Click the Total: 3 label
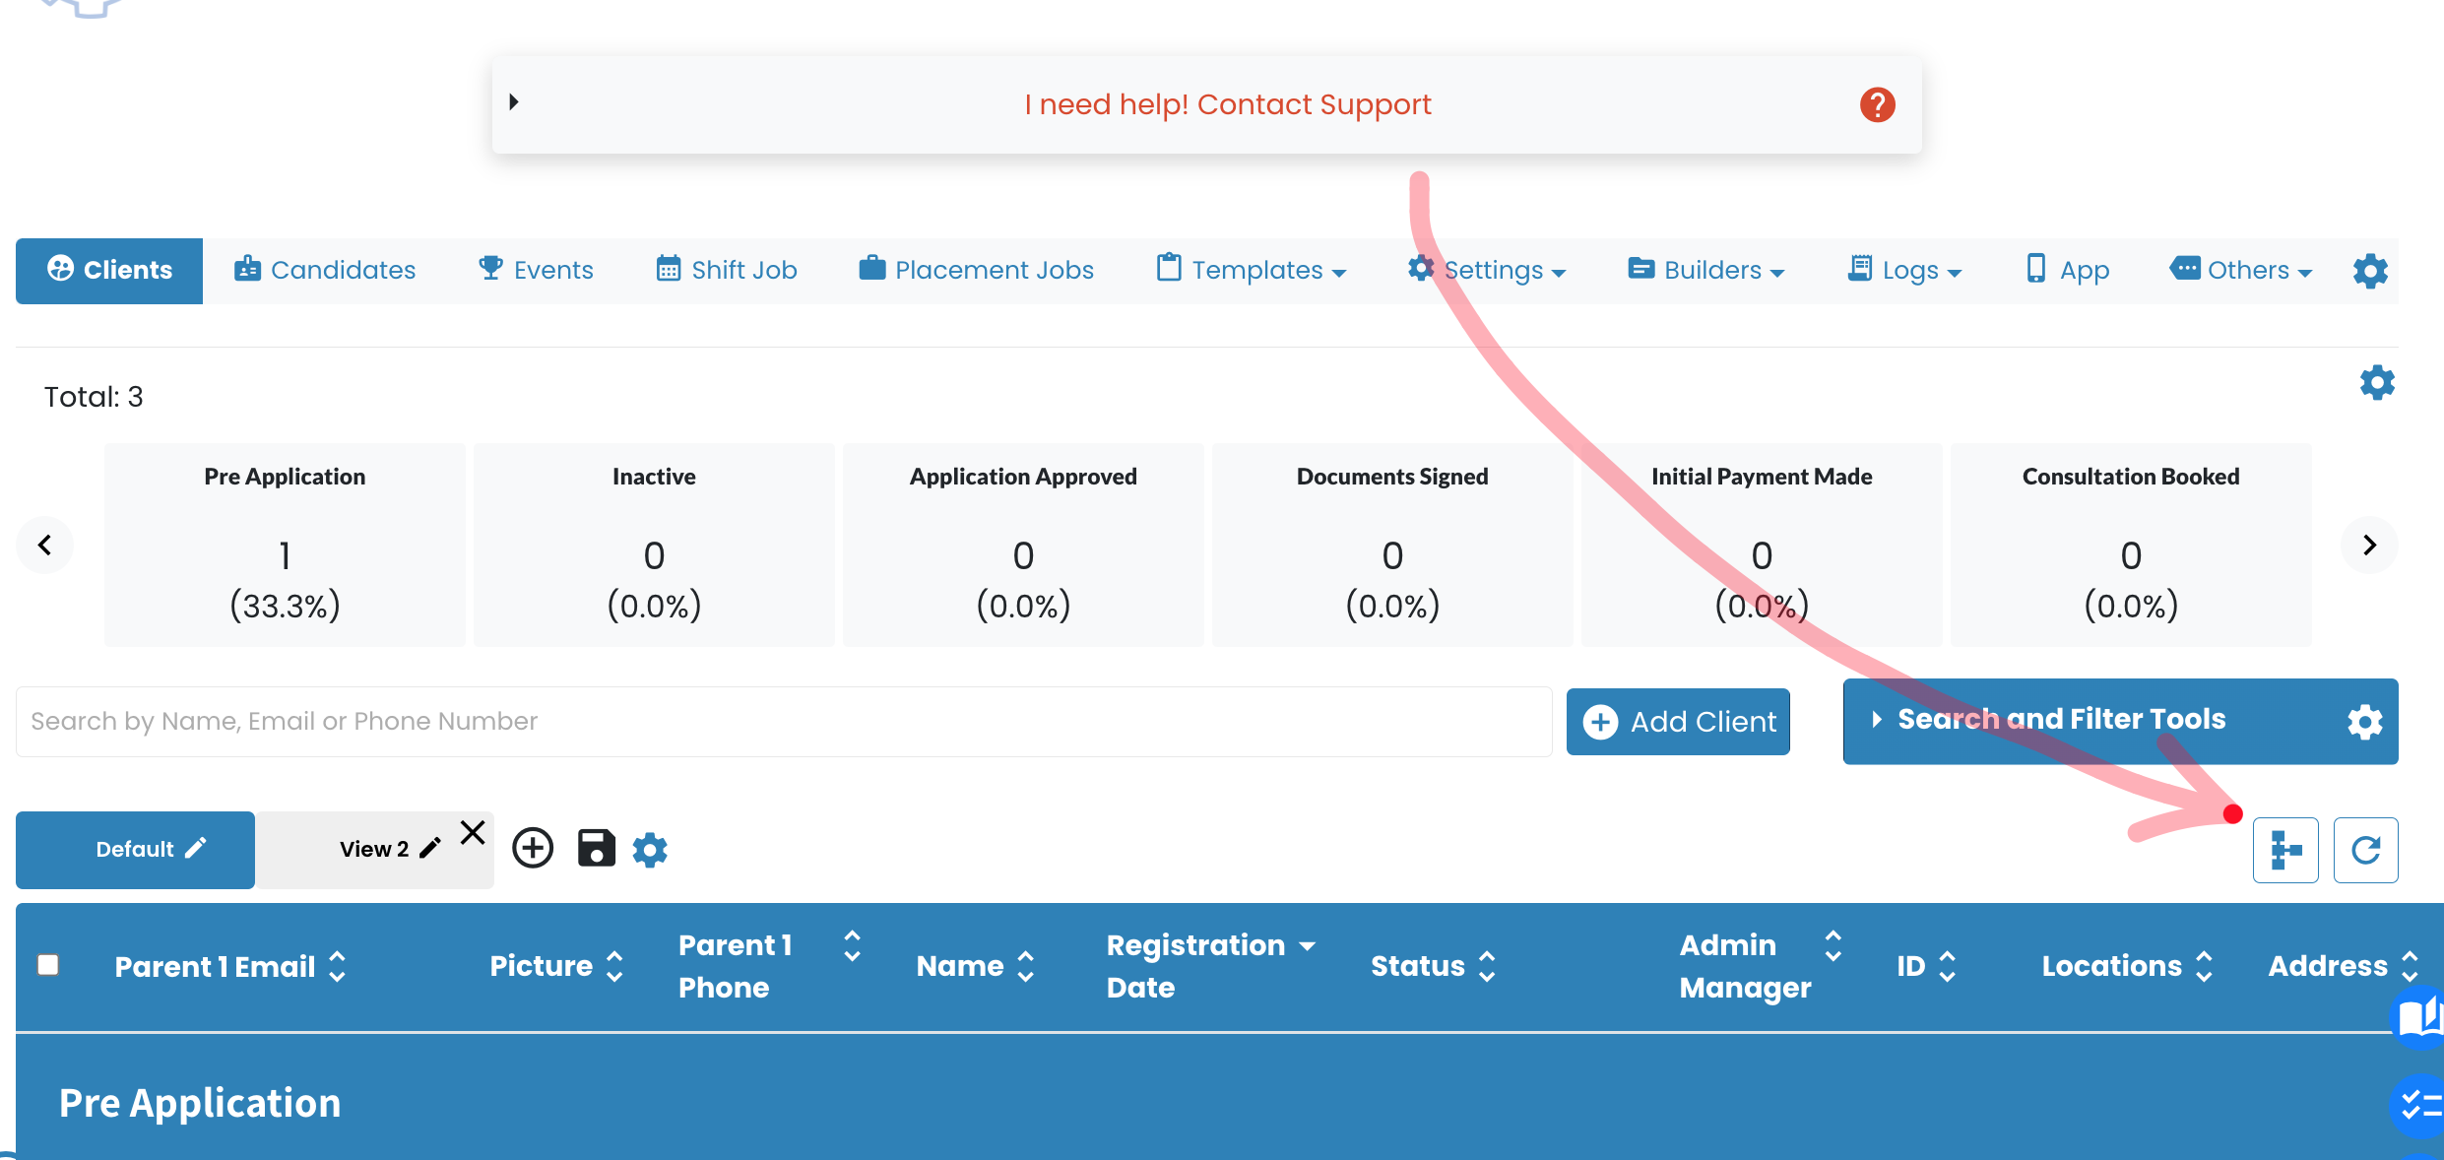The width and height of the screenshot is (2444, 1160). point(94,397)
